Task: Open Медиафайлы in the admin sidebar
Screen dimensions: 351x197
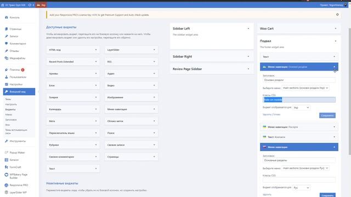Action: (x=17, y=59)
